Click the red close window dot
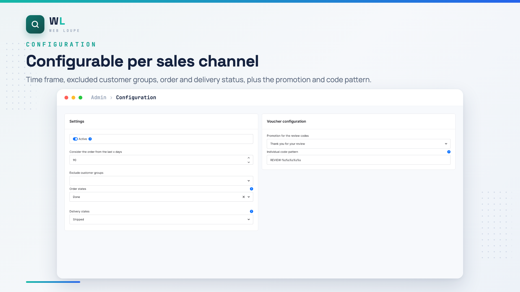Viewport: 520px width, 292px height. tap(66, 98)
